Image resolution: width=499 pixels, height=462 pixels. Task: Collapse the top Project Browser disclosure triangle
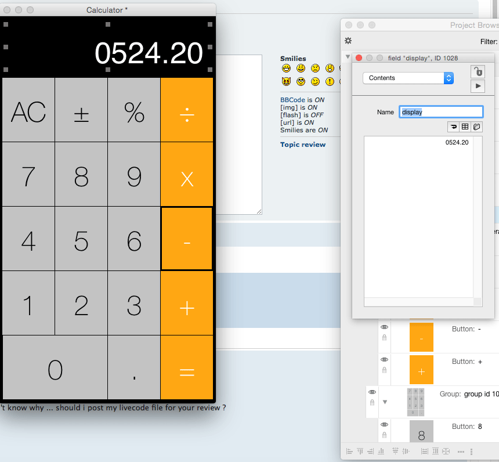tap(348, 57)
